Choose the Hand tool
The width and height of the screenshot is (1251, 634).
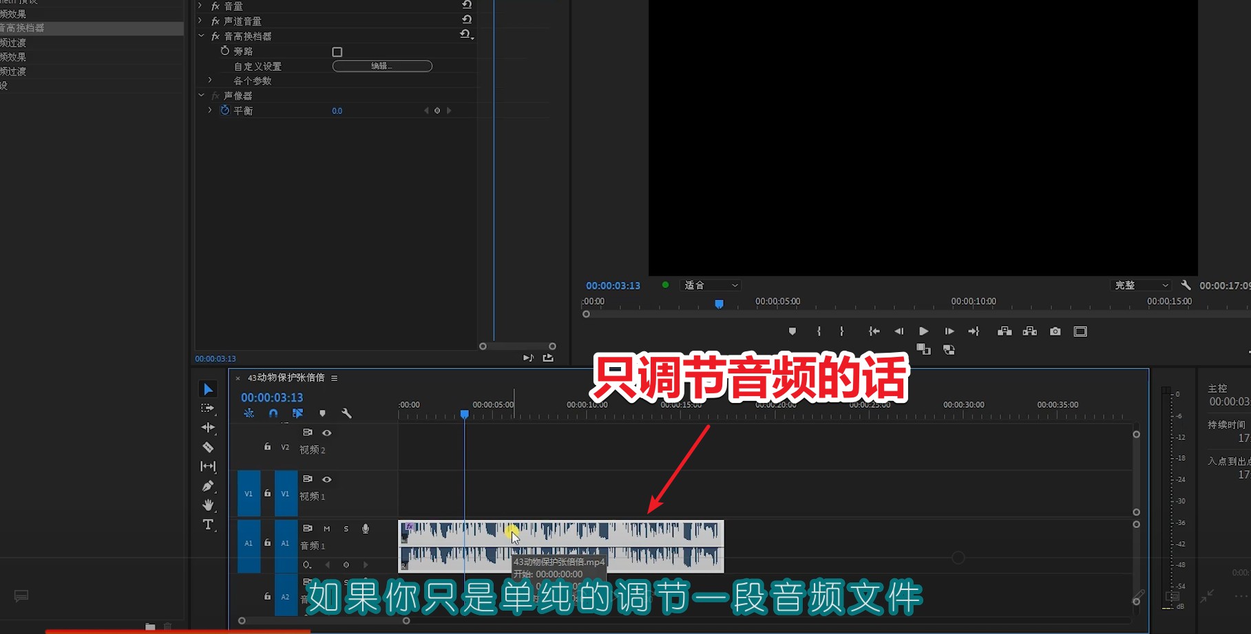pyautogui.click(x=208, y=505)
